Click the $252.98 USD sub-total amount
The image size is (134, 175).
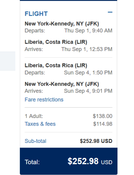[96, 141]
